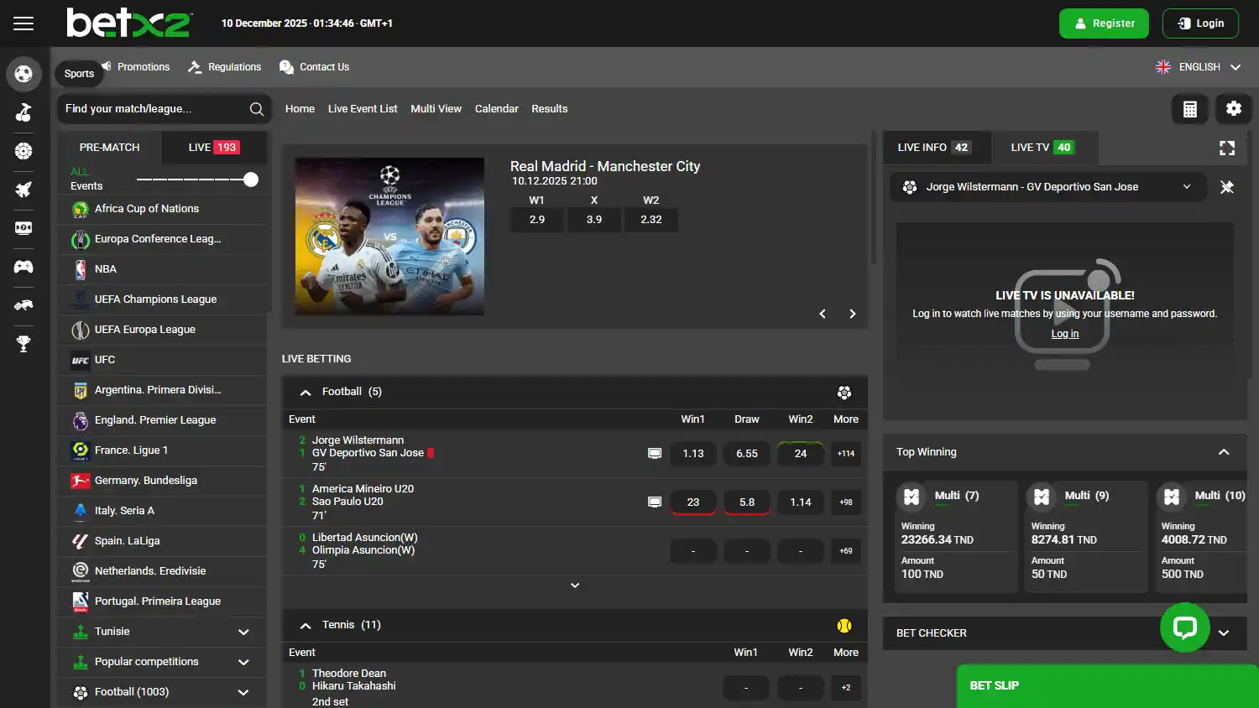1259x708 pixels.
Task: Open the rocket crash-games sidebar icon
Action: (24, 190)
